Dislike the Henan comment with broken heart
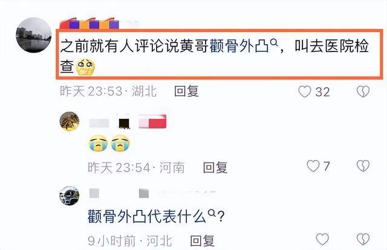The image size is (387, 250). coord(363,166)
